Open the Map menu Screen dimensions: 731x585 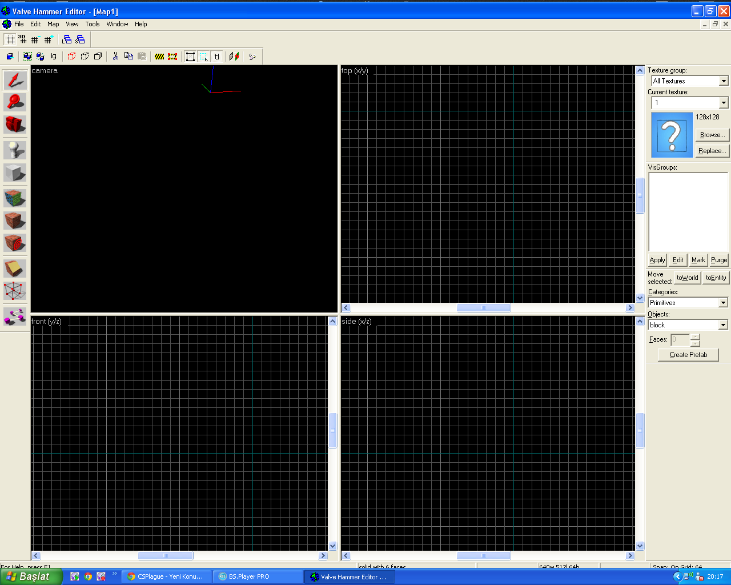click(53, 24)
